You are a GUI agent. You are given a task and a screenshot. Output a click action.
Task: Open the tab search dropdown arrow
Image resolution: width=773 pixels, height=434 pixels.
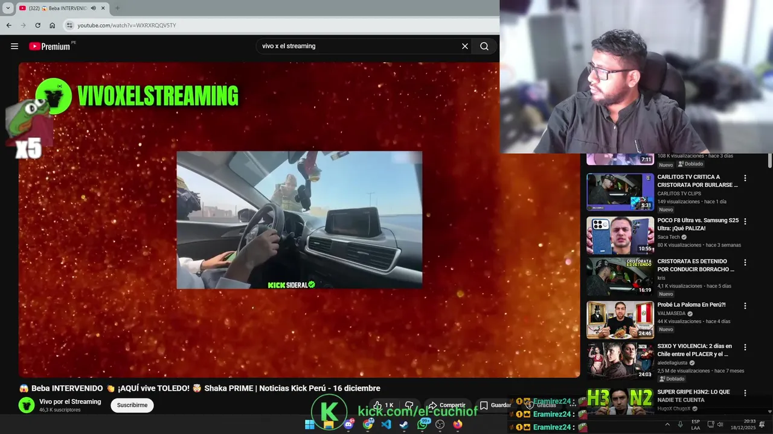click(x=8, y=8)
